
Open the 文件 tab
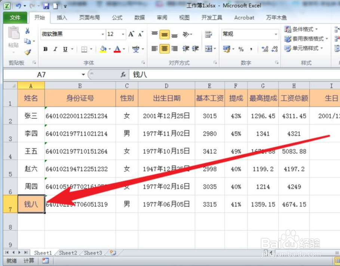point(15,18)
